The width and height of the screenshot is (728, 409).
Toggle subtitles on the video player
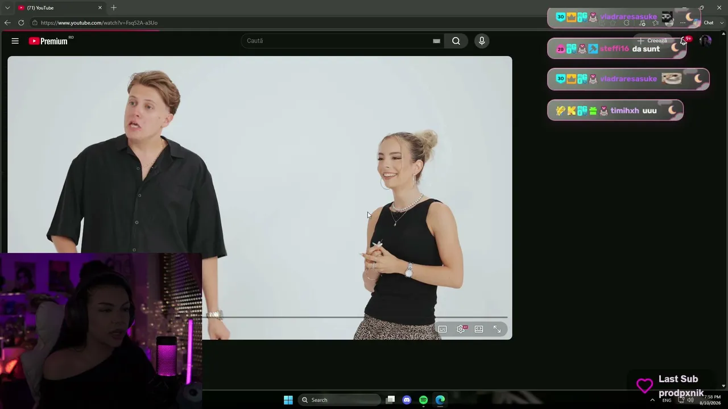442,329
